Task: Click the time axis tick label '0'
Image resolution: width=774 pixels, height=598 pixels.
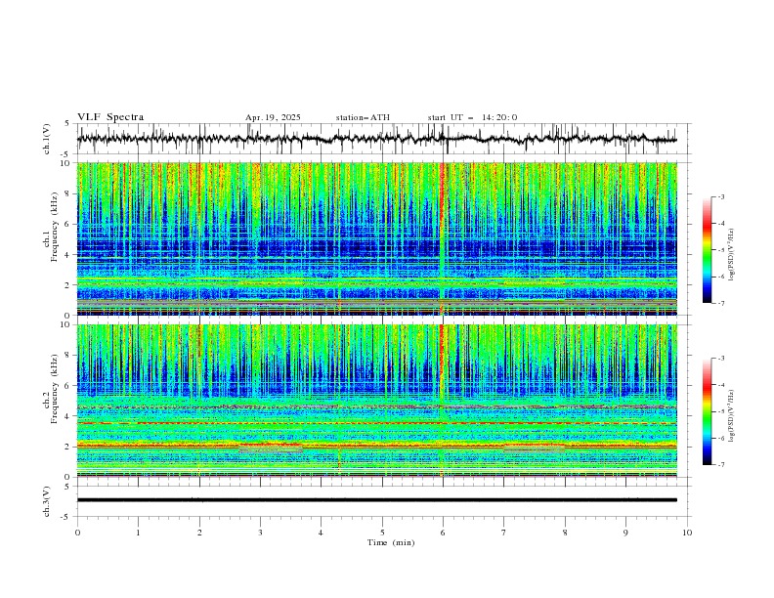Action: pos(77,533)
